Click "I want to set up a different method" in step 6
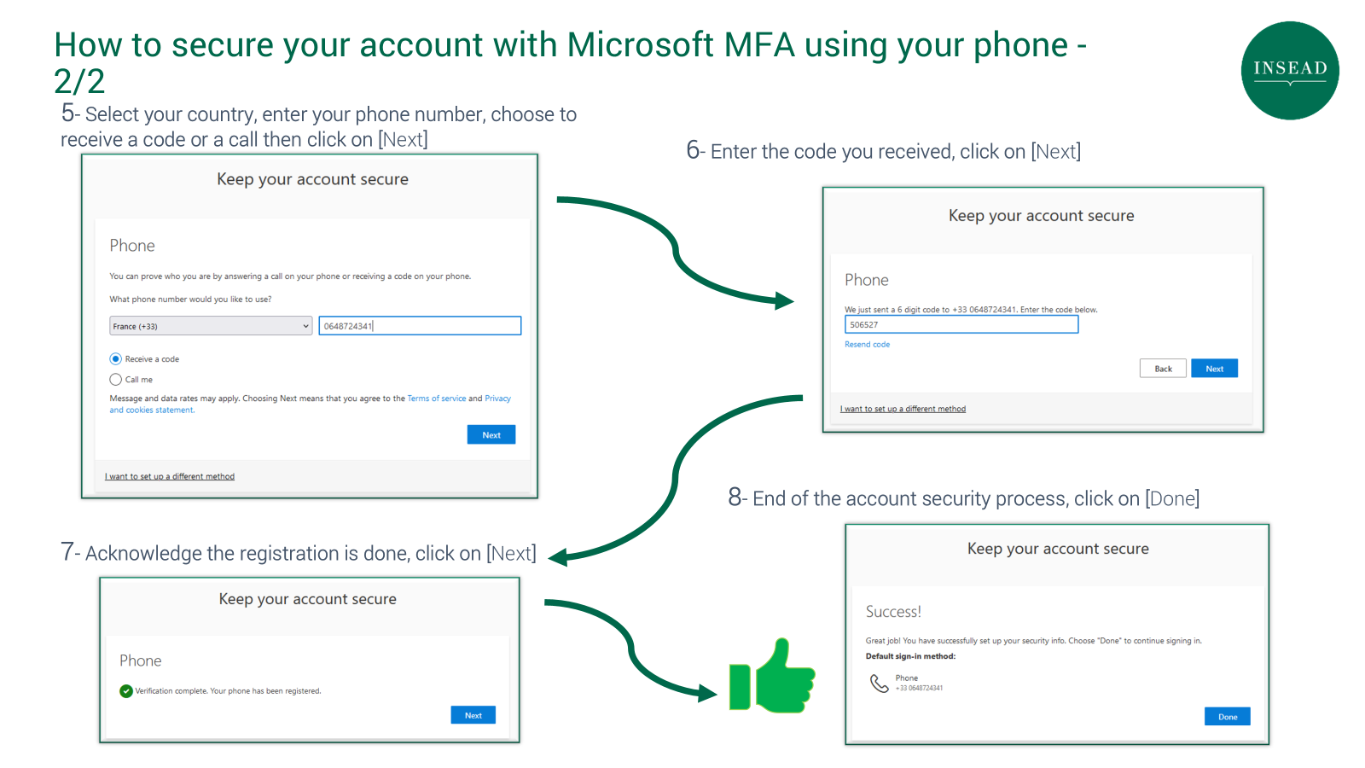Screen dimensions: 1365x768 (903, 409)
